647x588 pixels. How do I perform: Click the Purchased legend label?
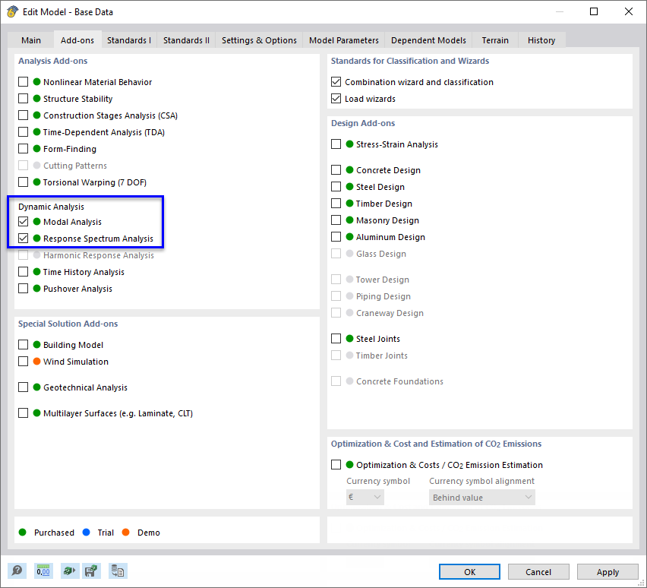click(x=54, y=533)
